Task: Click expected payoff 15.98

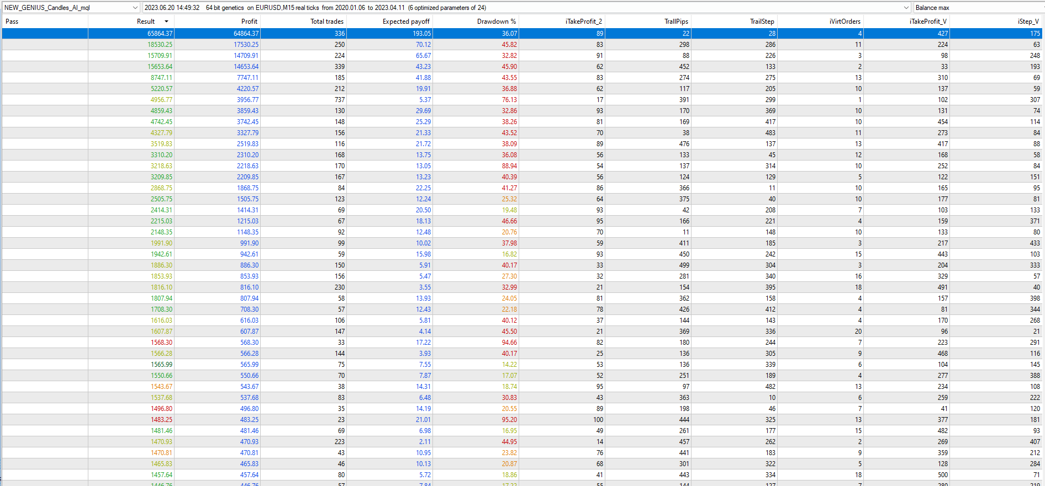Action: tap(423, 254)
